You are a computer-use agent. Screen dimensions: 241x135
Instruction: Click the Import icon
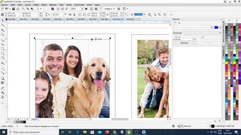[58, 9]
